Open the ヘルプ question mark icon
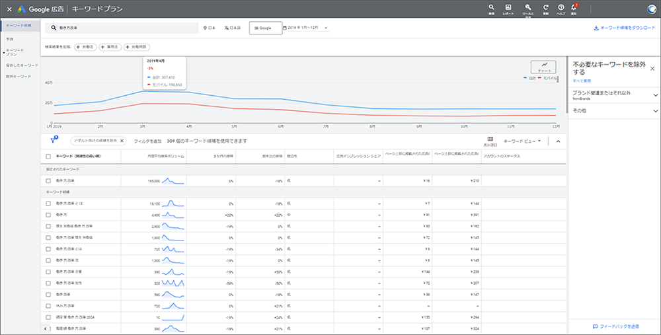 click(x=561, y=7)
